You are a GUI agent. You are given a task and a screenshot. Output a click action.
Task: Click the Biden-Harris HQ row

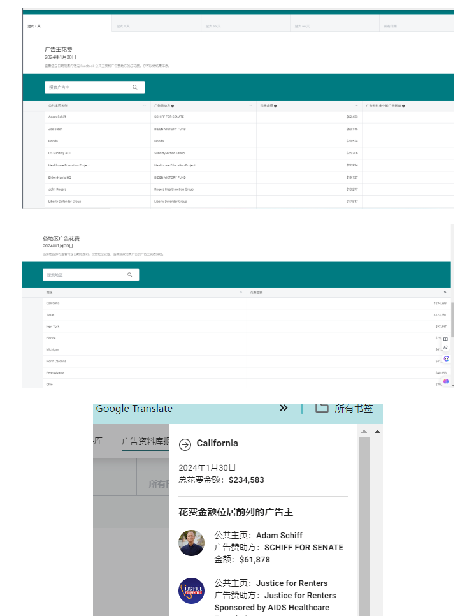pyautogui.click(x=60, y=177)
